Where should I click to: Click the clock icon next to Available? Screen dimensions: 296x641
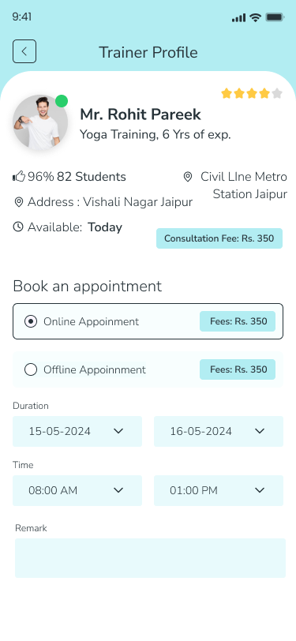[x=18, y=227]
